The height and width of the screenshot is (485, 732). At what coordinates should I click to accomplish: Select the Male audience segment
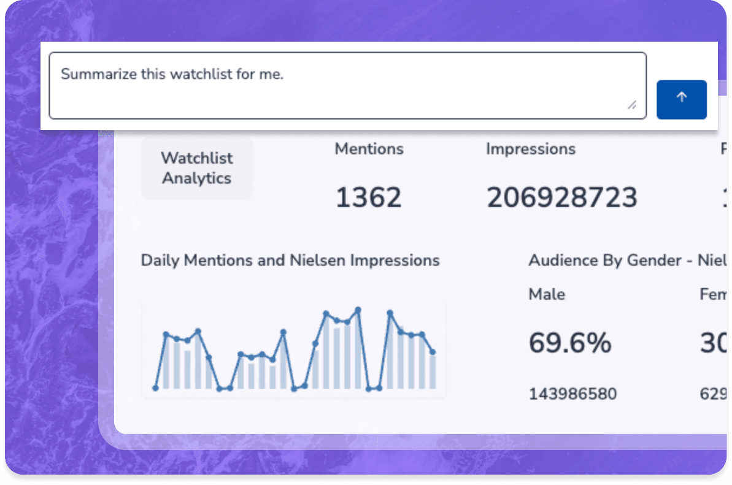click(546, 294)
